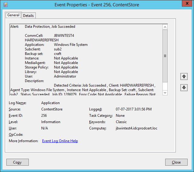Click the Keywords value 'Classic'
The height and width of the screenshot is (172, 194).
click(122, 122)
